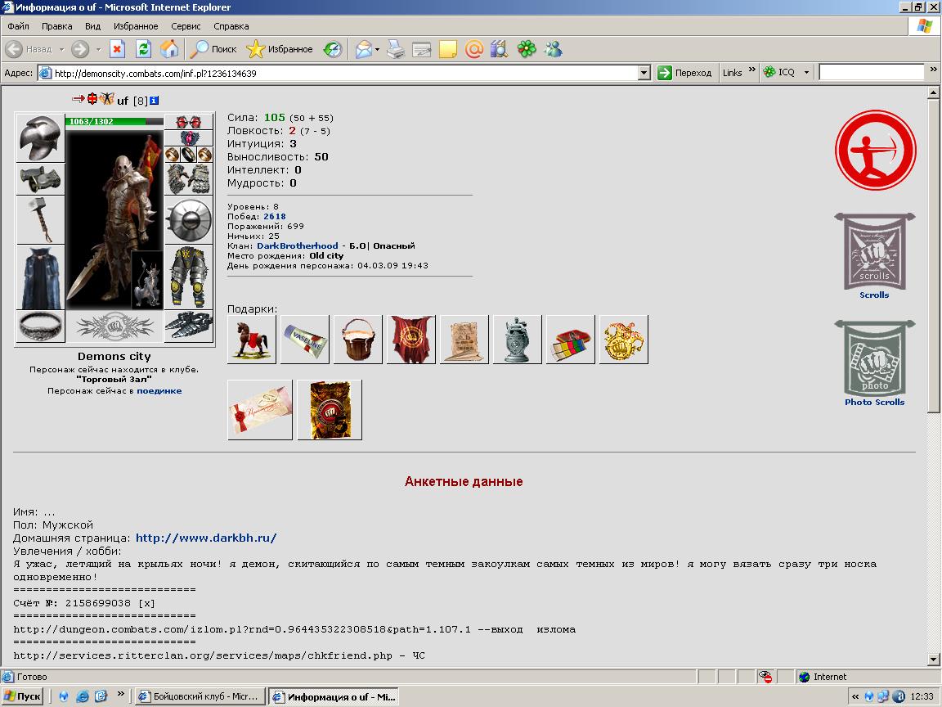Image resolution: width=942 pixels, height=707 pixels.
Task: Click the Переход (Go) button
Action: coord(685,73)
